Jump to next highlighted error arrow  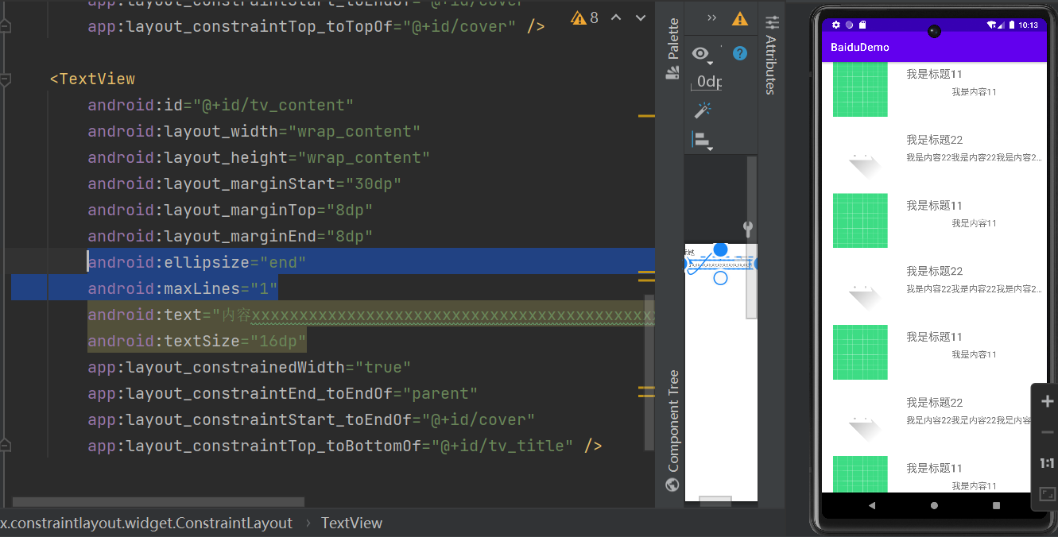click(641, 17)
